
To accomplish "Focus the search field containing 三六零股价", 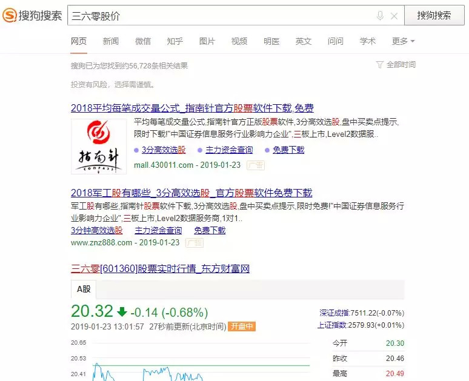I will (221, 16).
